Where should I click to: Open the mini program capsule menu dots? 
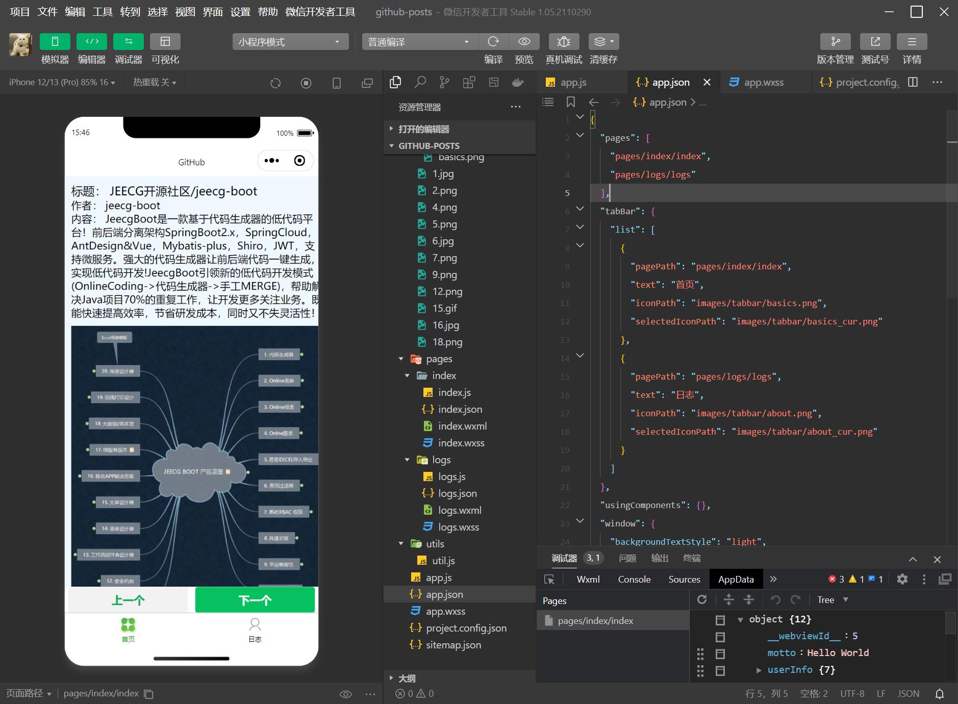click(272, 161)
